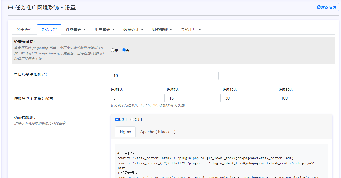Switch to the Apache (.htaccess) tab
The image size is (341, 178).
coord(158,132)
